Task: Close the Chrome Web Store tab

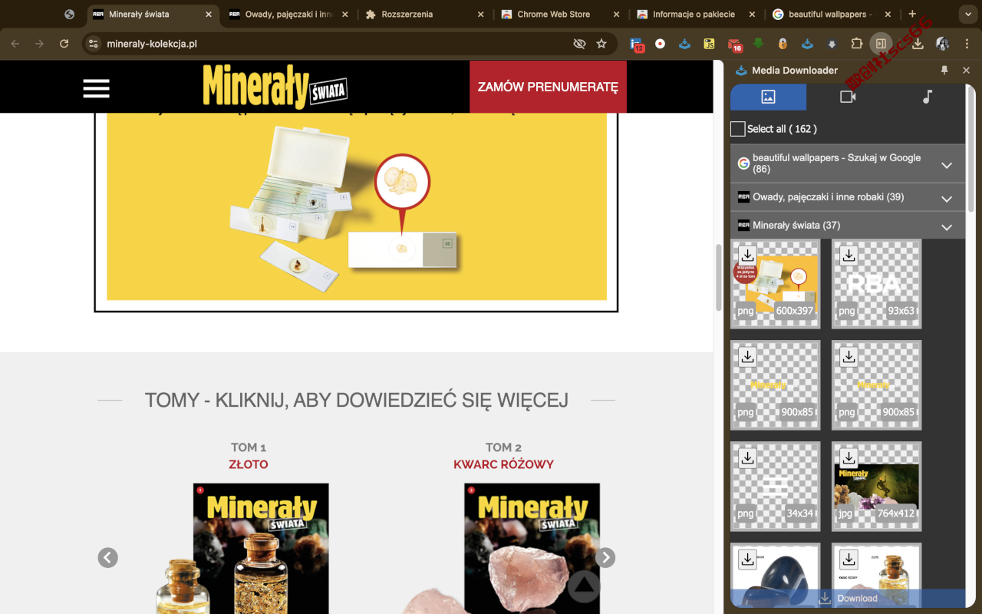Action: (617, 15)
